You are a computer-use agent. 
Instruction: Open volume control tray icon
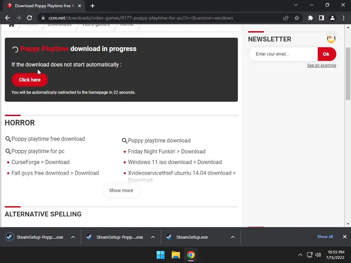pyautogui.click(x=318, y=255)
